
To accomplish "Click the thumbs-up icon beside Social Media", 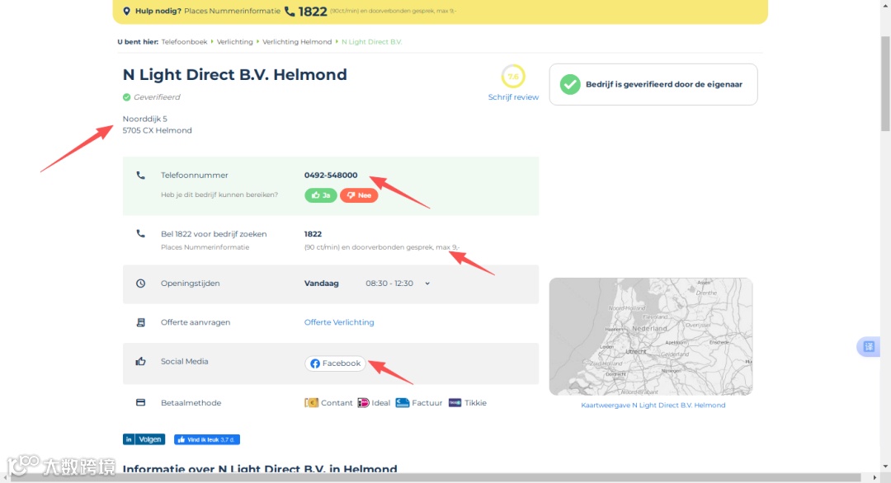I will pos(140,362).
